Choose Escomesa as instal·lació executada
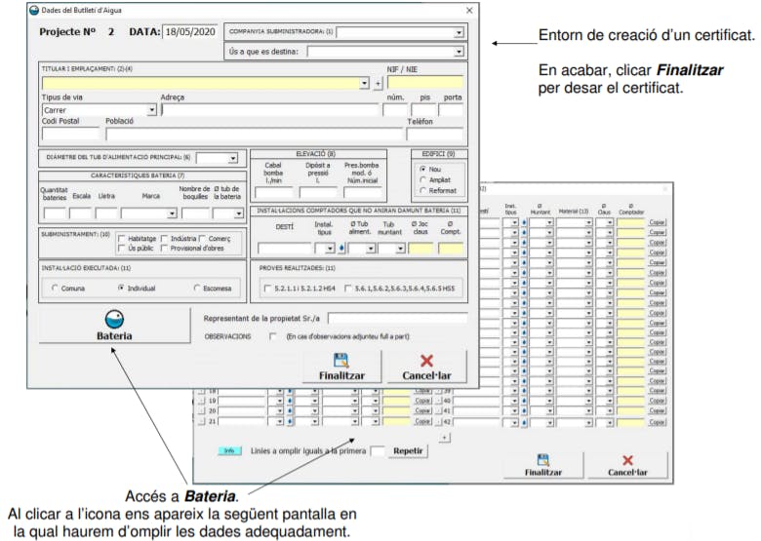The width and height of the screenshot is (761, 541). point(197,288)
